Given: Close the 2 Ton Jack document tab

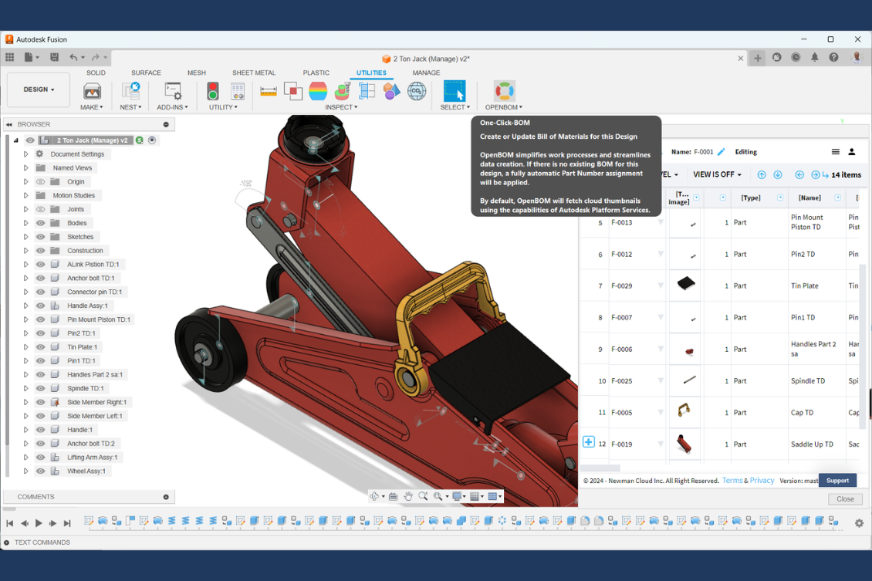Looking at the screenshot, I should click(x=740, y=59).
